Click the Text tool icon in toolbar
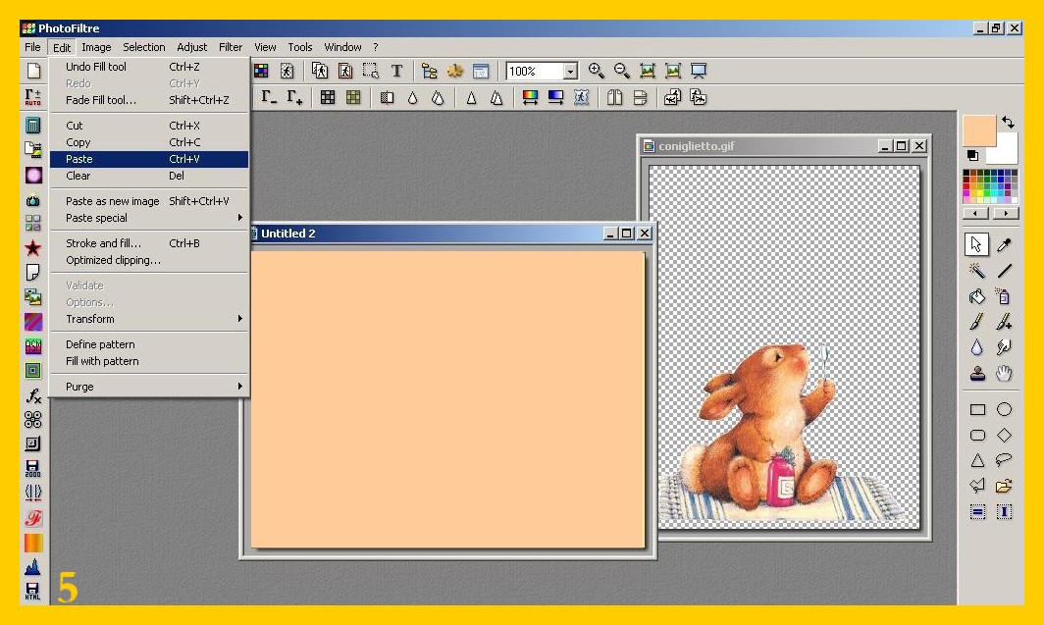 pyautogui.click(x=396, y=71)
